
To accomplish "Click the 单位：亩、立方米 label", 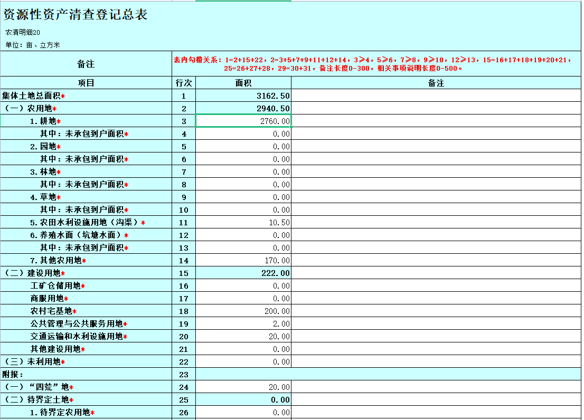I will pos(32,45).
